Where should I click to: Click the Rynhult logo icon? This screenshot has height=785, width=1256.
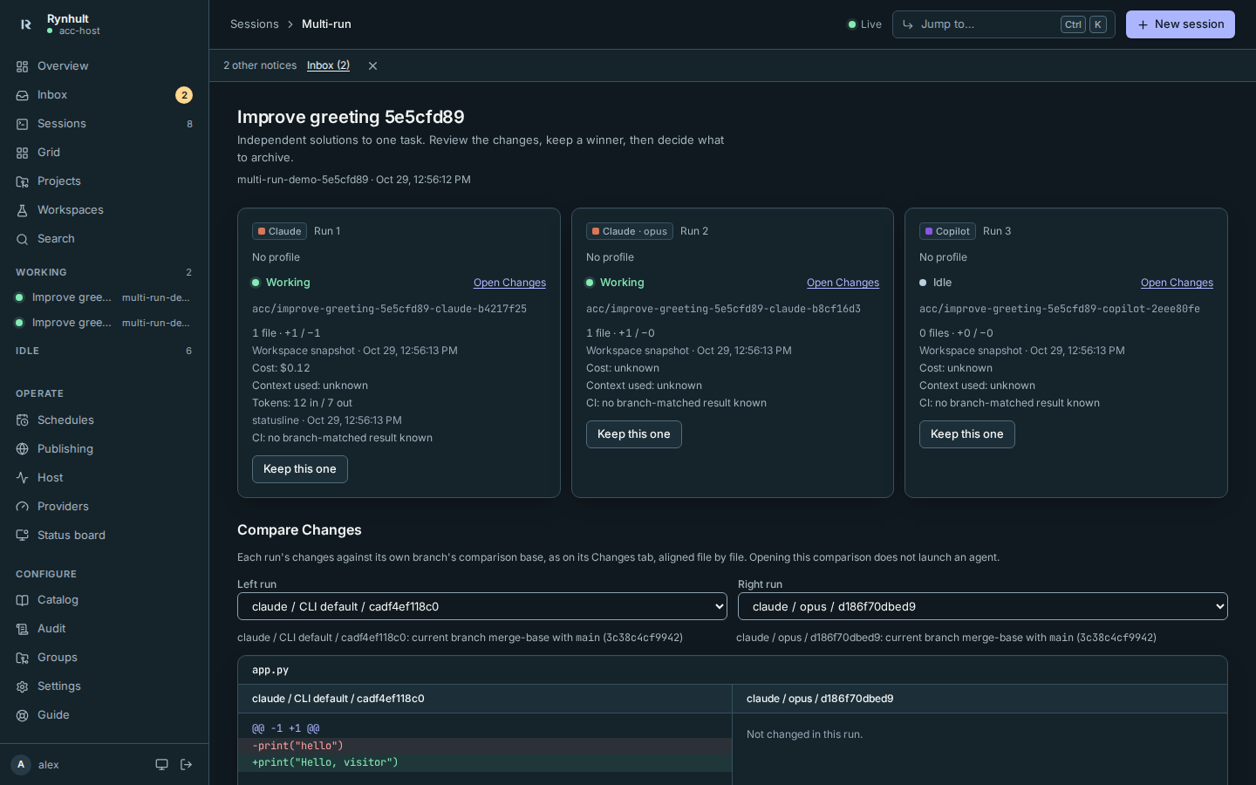pos(25,24)
